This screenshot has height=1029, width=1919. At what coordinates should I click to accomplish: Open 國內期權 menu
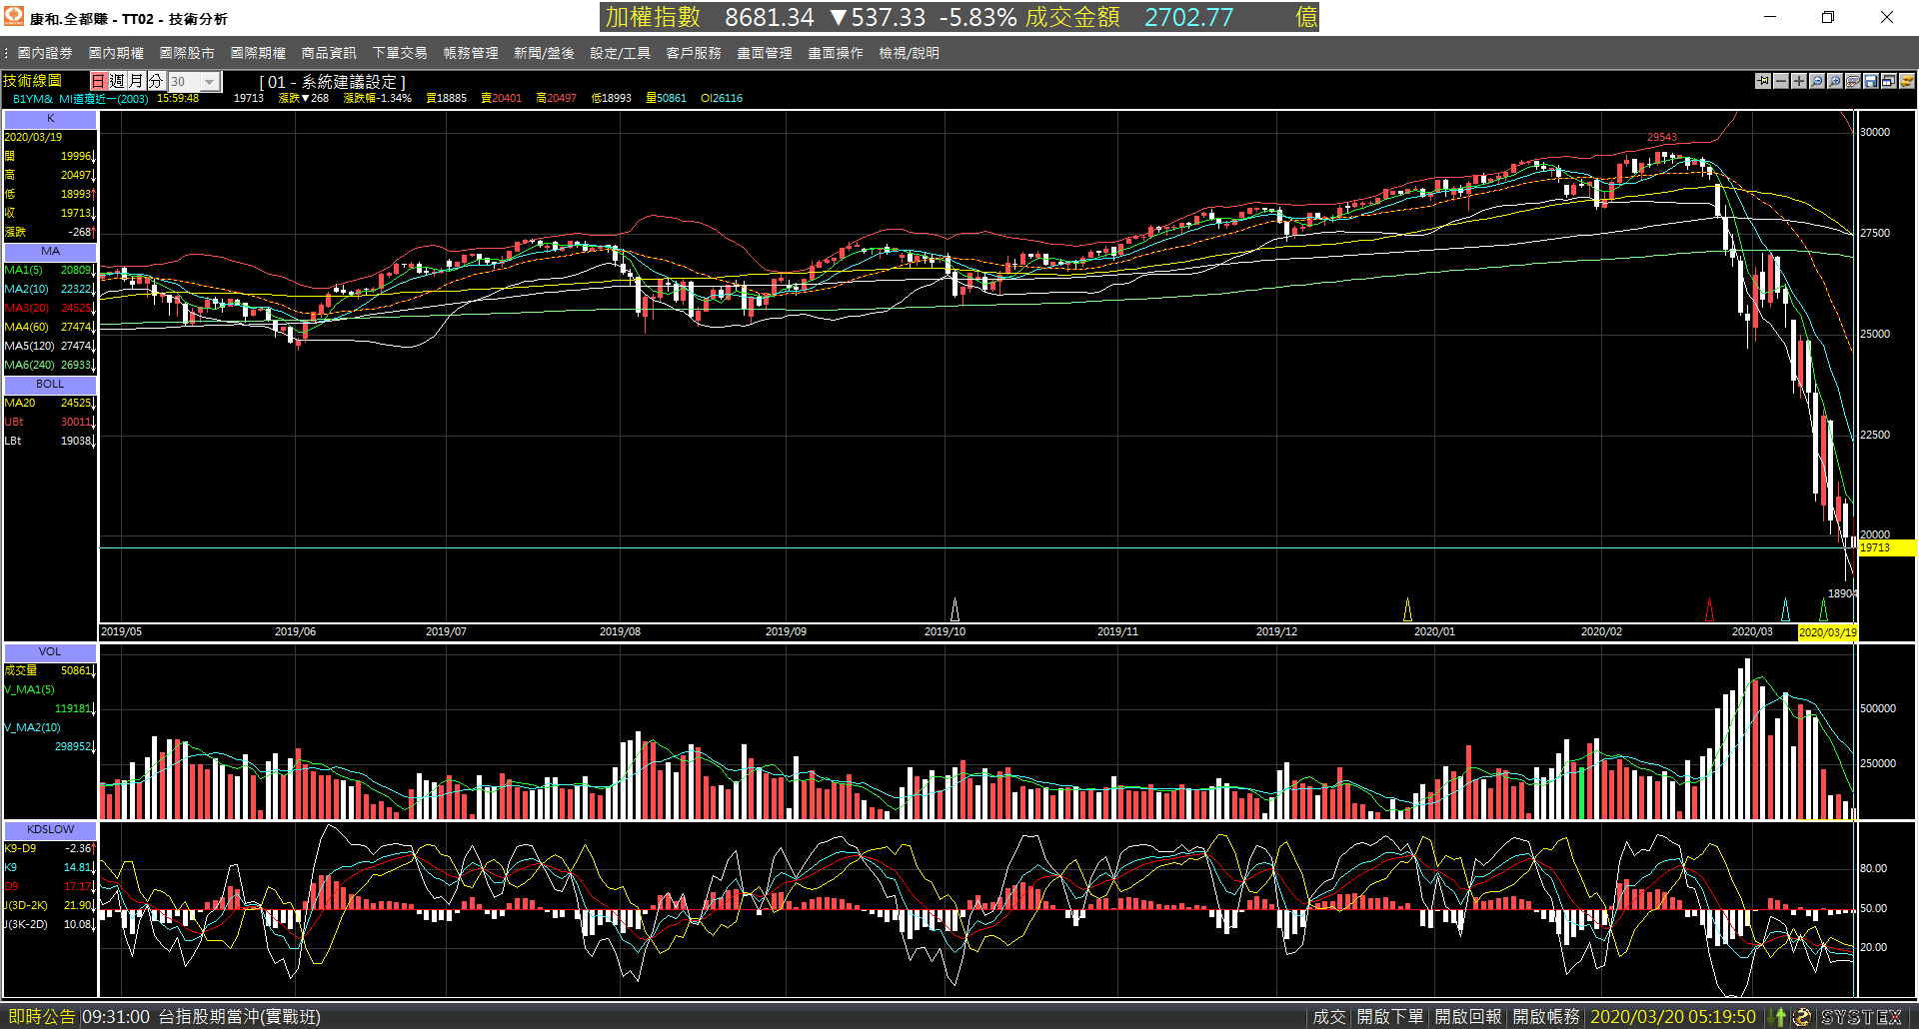click(116, 53)
